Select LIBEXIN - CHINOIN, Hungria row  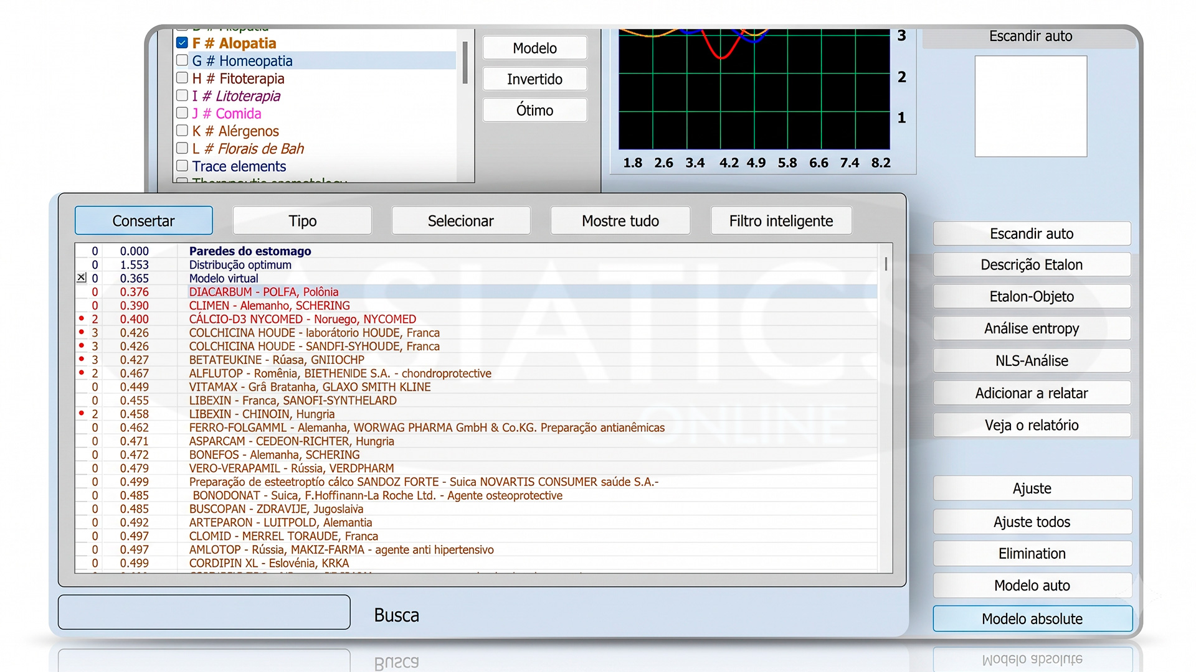pos(477,414)
